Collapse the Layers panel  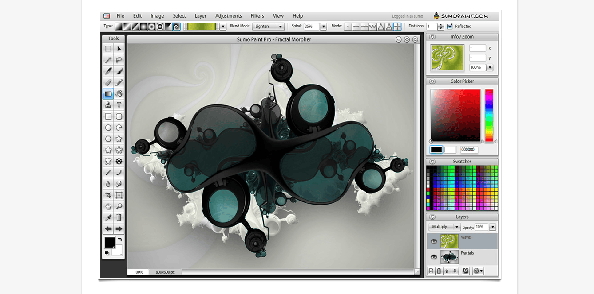tap(432, 217)
